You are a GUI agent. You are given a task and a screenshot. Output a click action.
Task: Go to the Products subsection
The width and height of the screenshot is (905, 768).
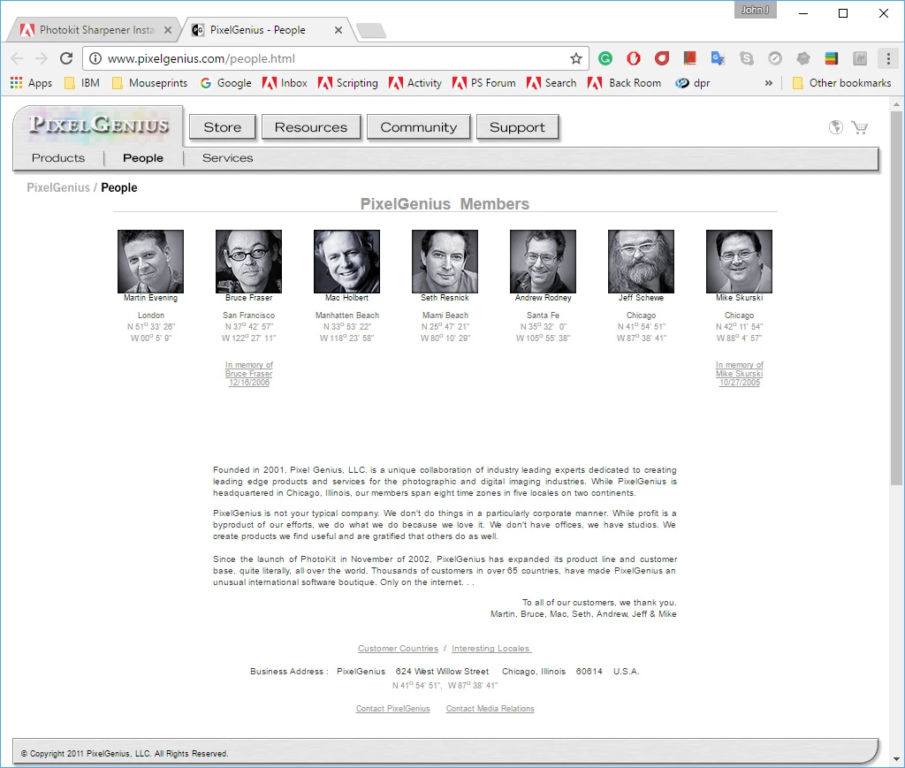tap(58, 158)
